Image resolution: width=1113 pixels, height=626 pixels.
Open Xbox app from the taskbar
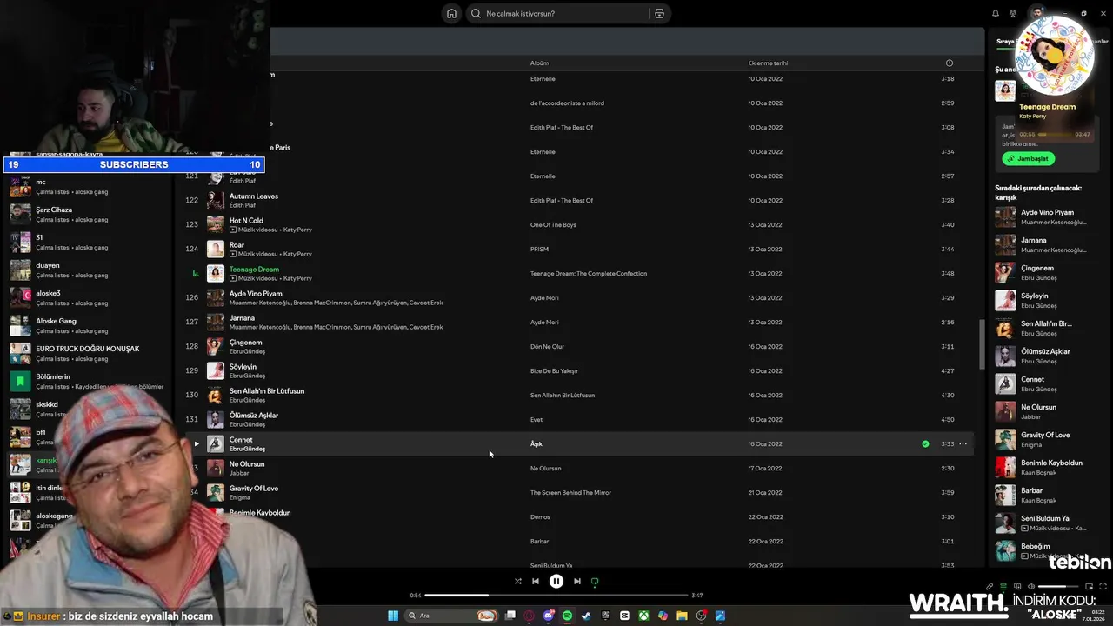(643, 616)
